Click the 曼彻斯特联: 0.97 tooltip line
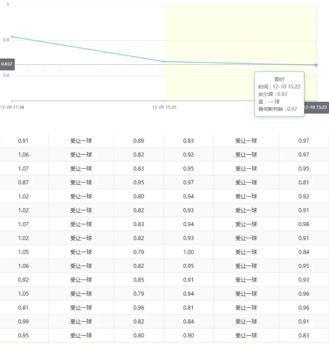Image resolution: width=329 pixels, height=344 pixels. 277,109
